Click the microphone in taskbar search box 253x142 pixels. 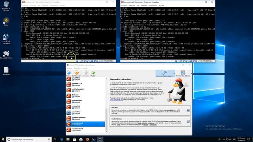pos(49,139)
